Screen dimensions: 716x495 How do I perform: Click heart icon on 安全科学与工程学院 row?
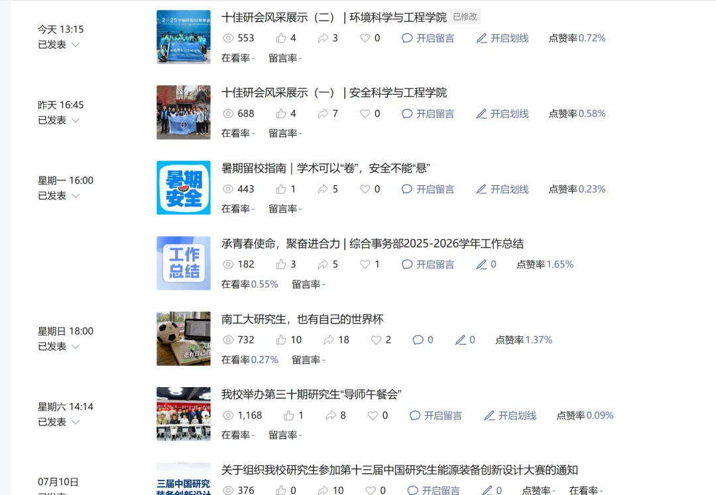(x=365, y=114)
